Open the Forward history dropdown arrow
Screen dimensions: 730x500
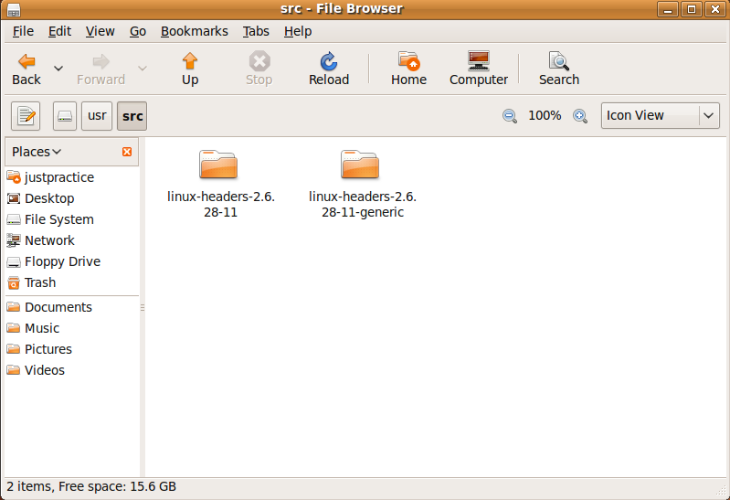[143, 69]
